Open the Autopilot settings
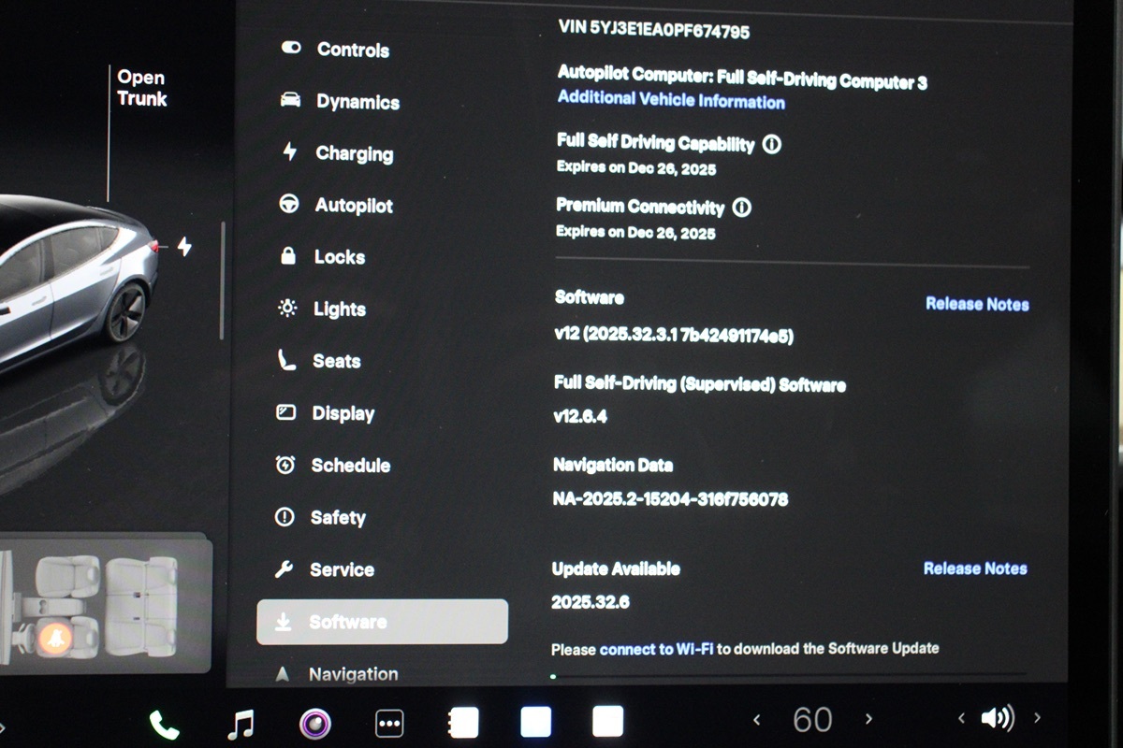 (x=336, y=205)
